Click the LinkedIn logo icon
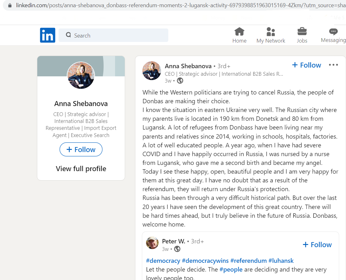346x280 pixels. click(47, 35)
